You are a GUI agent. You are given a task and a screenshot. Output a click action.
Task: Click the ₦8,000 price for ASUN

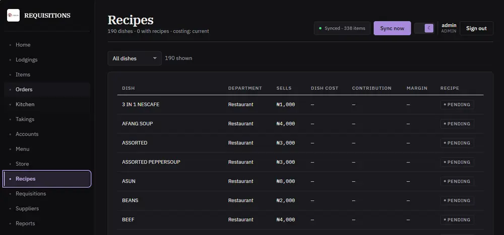tap(285, 181)
